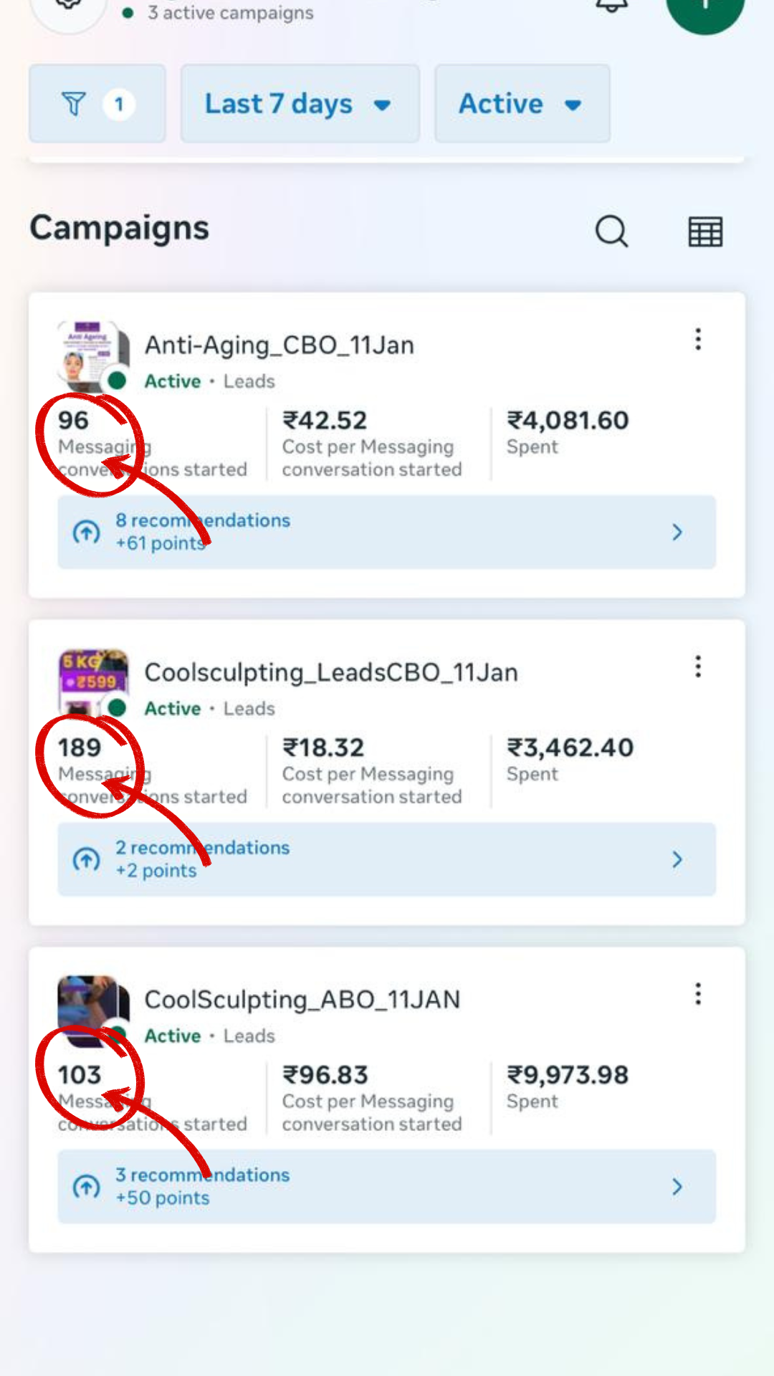Open notifications bell icon
774x1376 pixels.
click(612, 6)
